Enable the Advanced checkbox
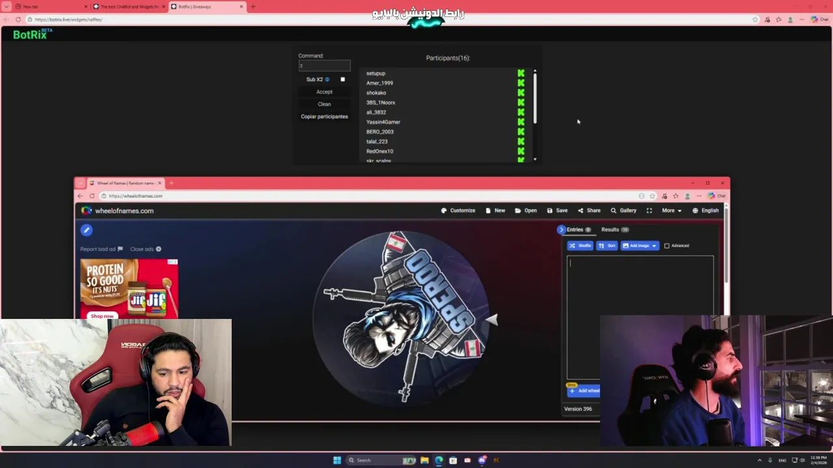This screenshot has height=468, width=833. tap(666, 246)
